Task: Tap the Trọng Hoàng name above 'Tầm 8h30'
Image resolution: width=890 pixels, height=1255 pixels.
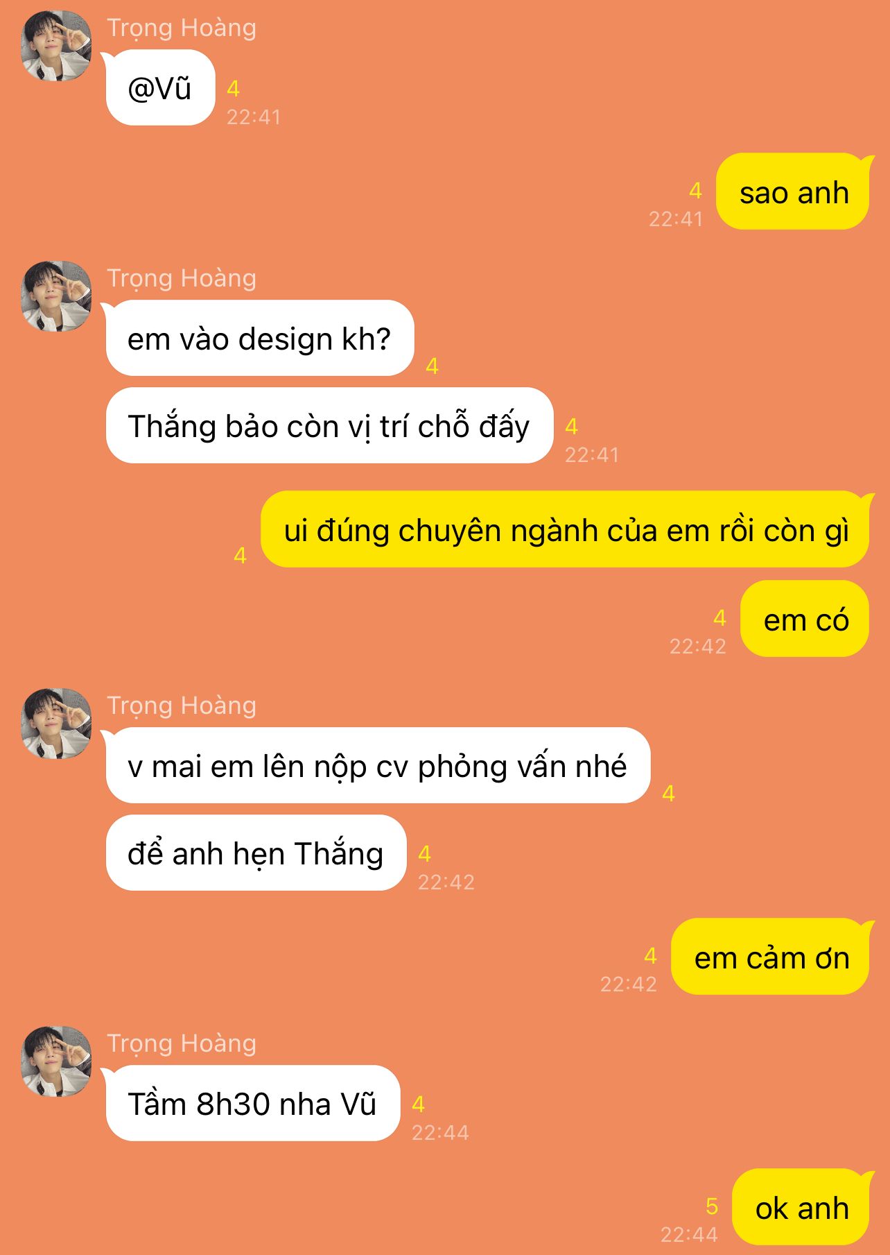Action: tap(182, 1043)
